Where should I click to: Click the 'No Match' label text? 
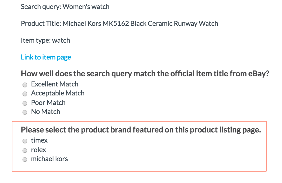(x=46, y=112)
